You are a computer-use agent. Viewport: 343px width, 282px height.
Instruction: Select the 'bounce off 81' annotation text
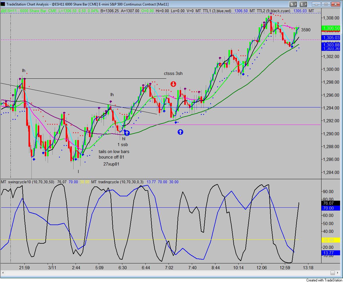[x=111, y=157]
